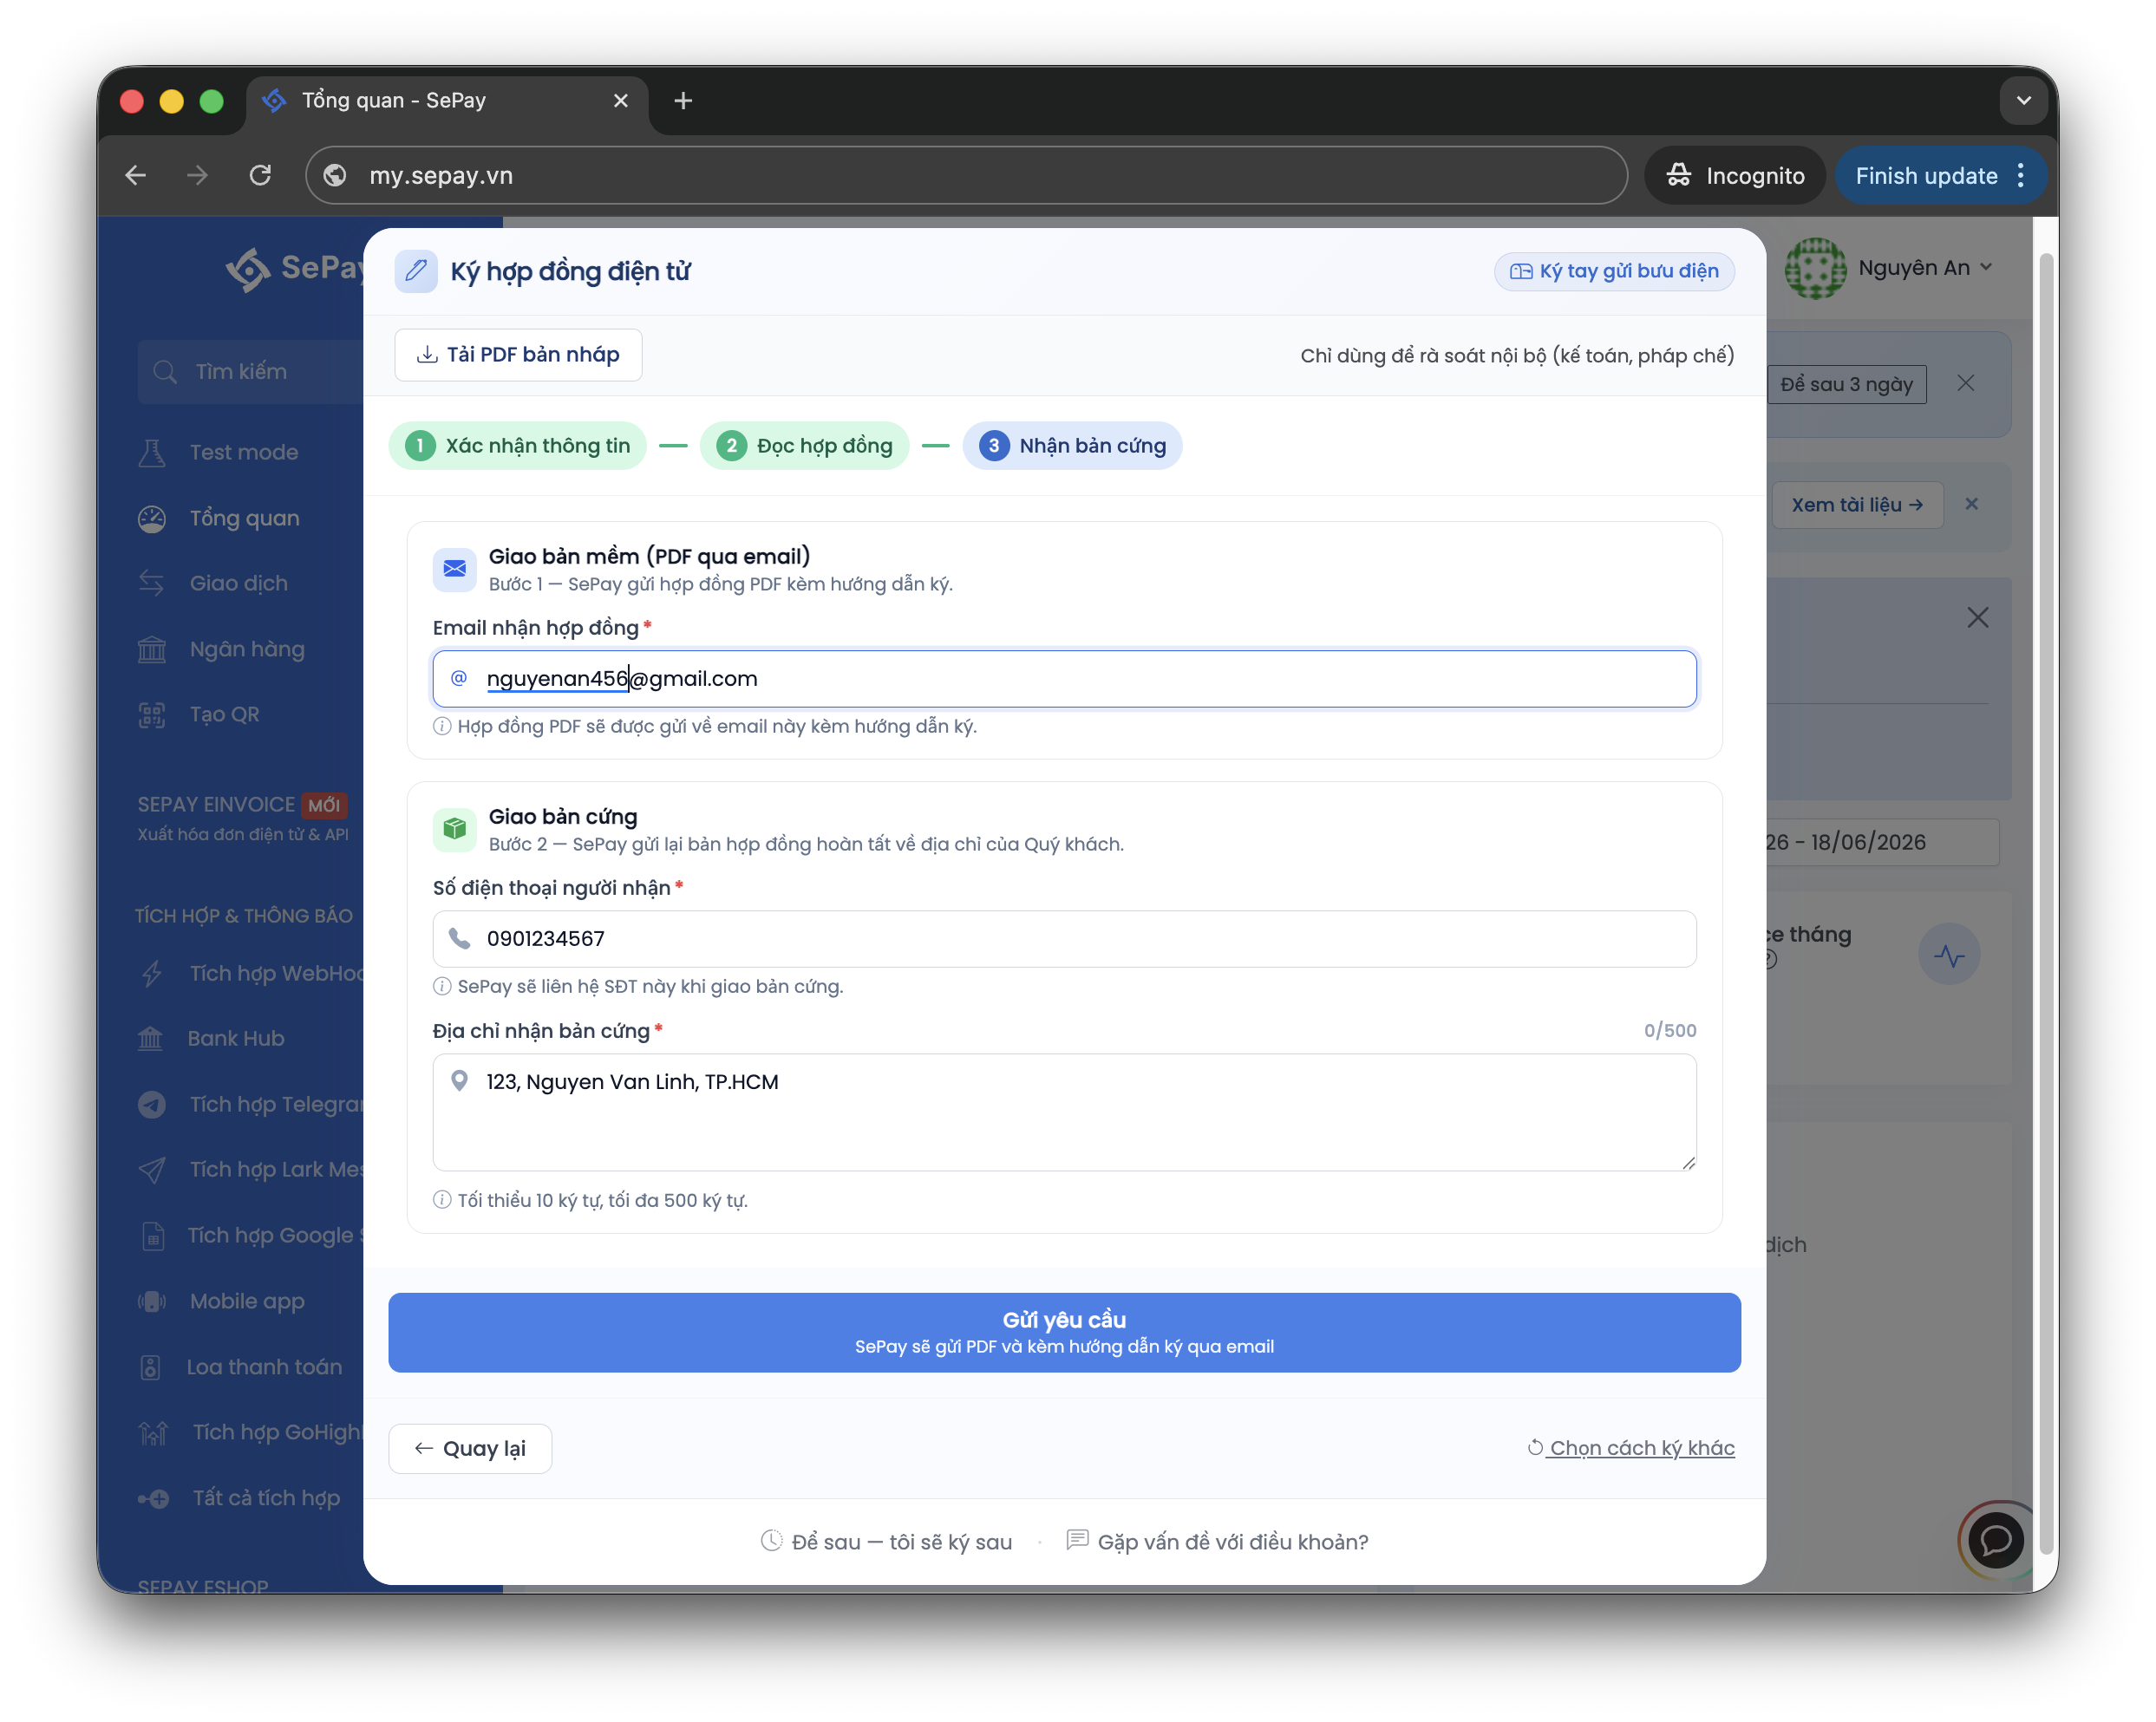This screenshot has height=1722, width=2156.
Task: Submit with the Gửi yêu cầu button
Action: pos(1064,1331)
